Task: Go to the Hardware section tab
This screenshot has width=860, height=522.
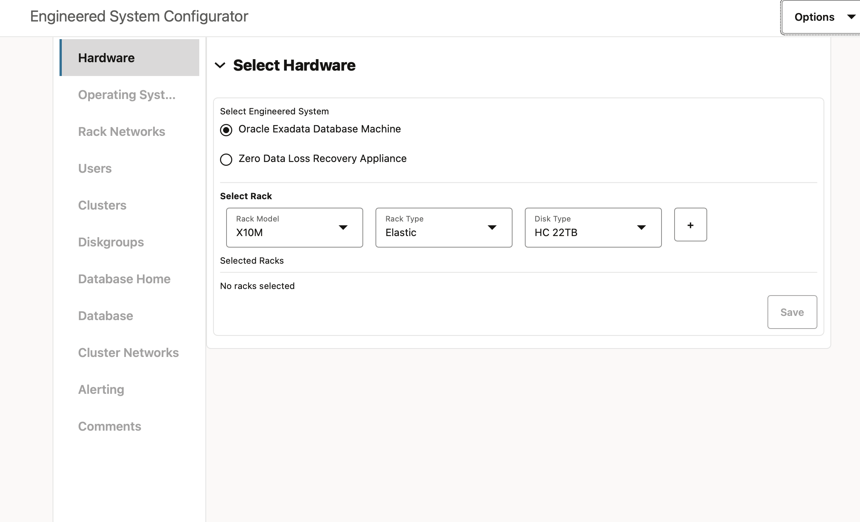Action: click(x=106, y=58)
